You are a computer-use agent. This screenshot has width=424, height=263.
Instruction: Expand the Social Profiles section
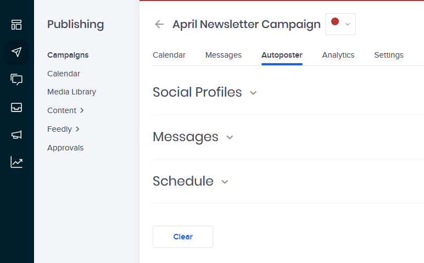pyautogui.click(x=253, y=93)
